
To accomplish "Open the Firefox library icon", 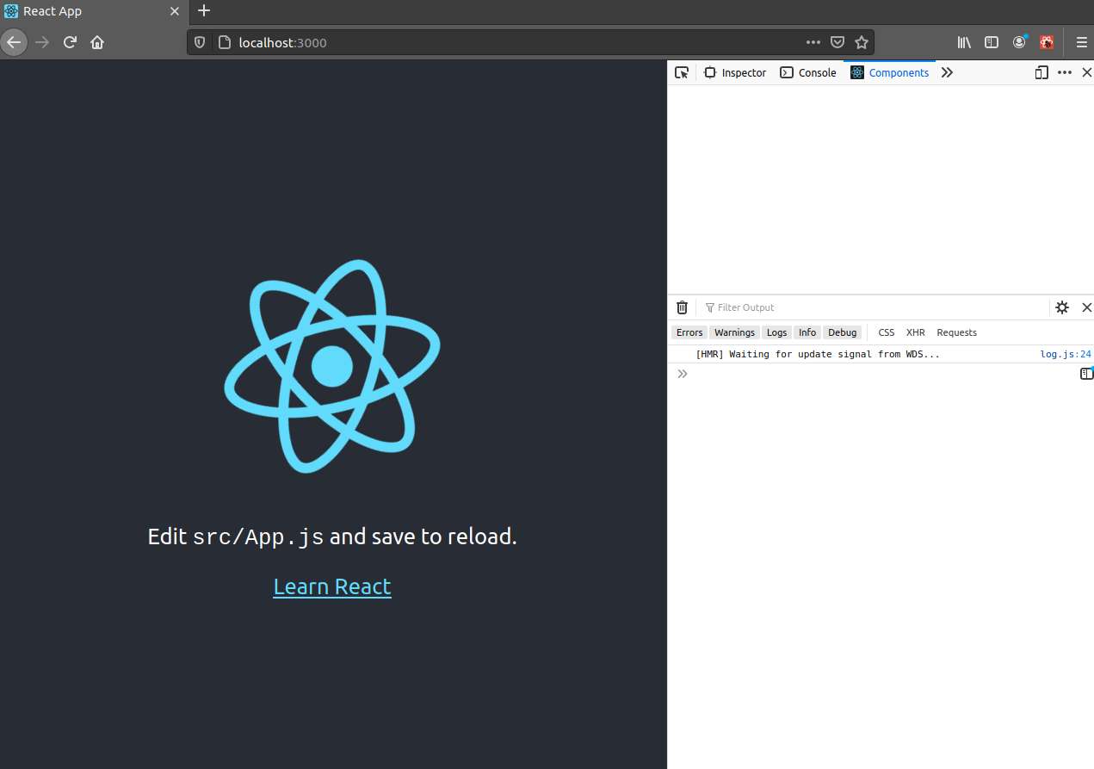I will 964,42.
